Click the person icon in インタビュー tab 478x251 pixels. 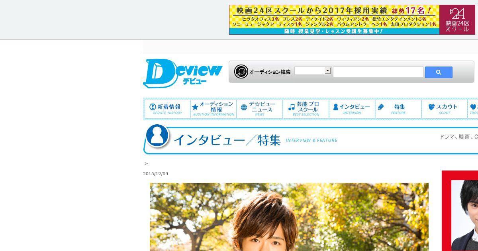point(336,107)
